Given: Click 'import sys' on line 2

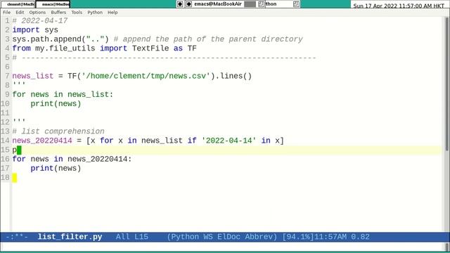Looking at the screenshot, I should click(x=35, y=30).
